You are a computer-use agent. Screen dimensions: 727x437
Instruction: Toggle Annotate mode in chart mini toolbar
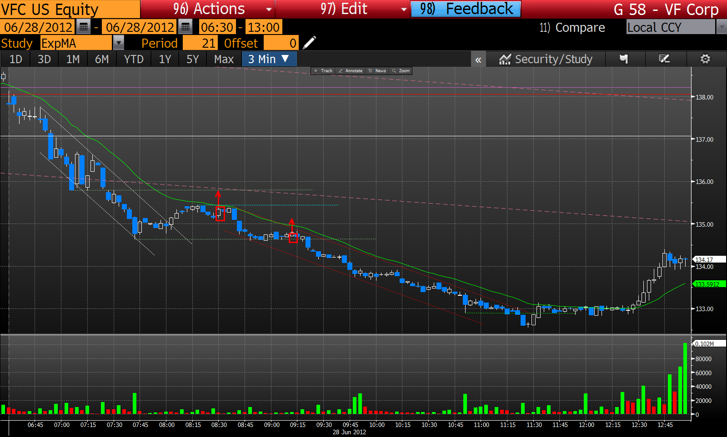point(351,71)
